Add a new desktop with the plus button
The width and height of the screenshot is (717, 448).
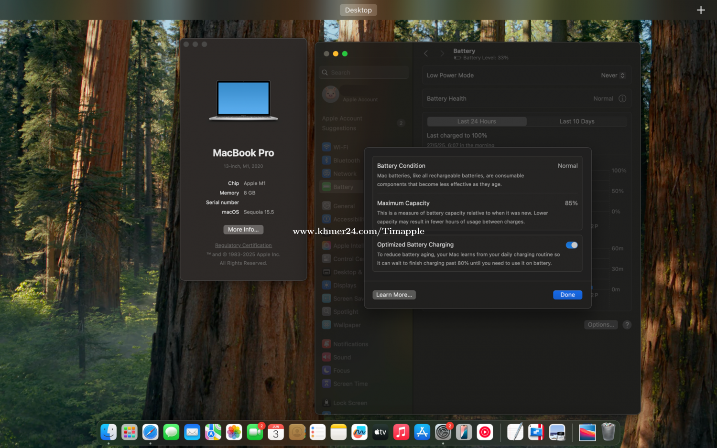coord(701,10)
